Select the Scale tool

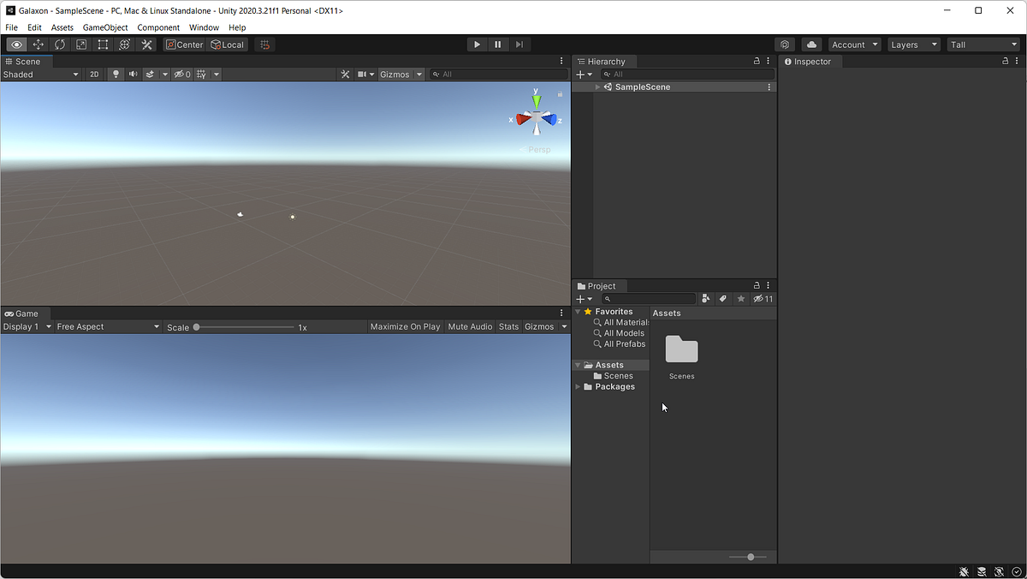pyautogui.click(x=80, y=44)
